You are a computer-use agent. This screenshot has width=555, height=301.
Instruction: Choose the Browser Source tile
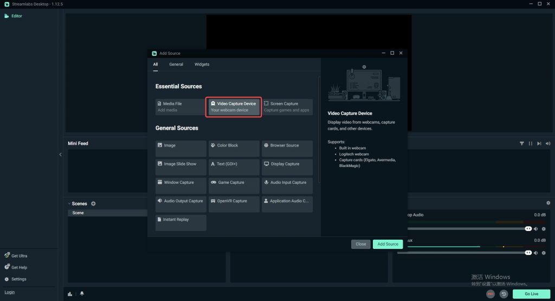287,149
